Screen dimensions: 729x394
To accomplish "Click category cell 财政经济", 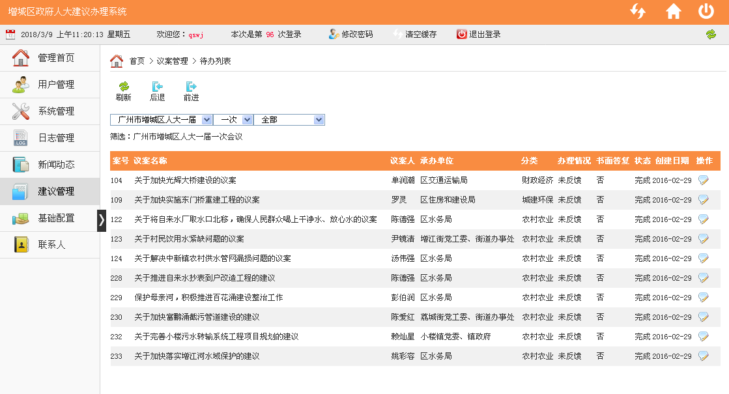I will 537,180.
